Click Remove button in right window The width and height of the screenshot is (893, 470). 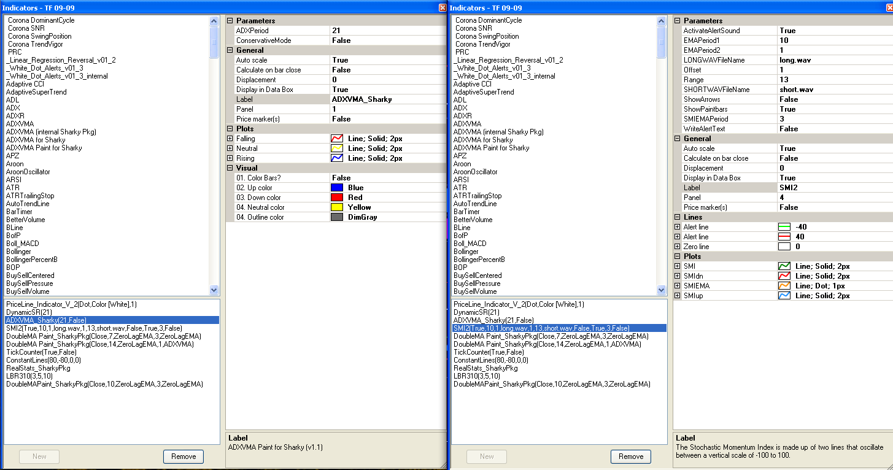[x=631, y=457]
